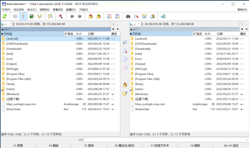Click pack icon in middle bar
249x148 pixels.
click(125, 85)
